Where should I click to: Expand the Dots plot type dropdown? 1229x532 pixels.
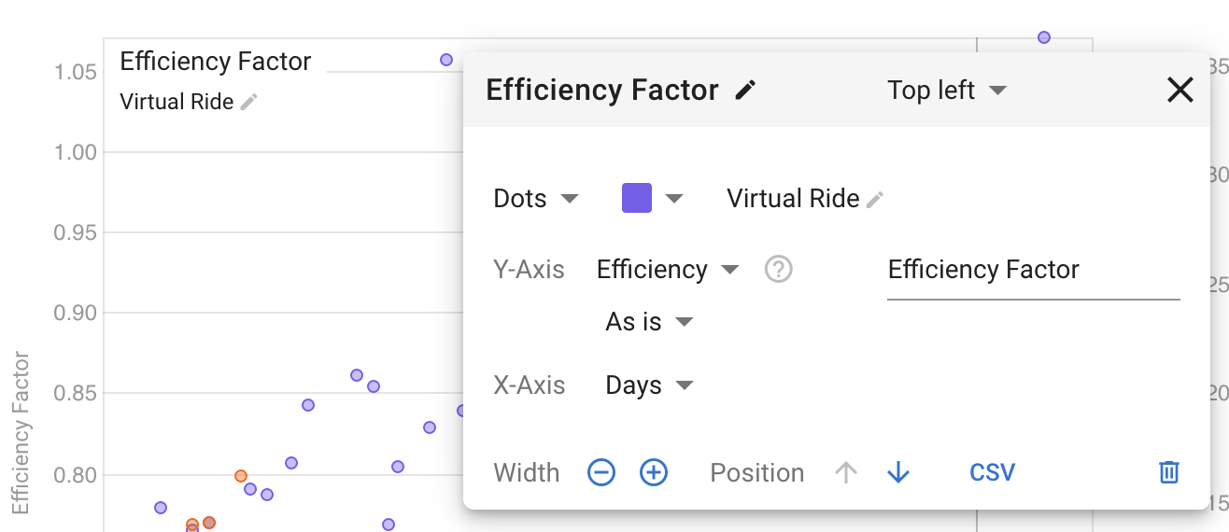coord(536,199)
